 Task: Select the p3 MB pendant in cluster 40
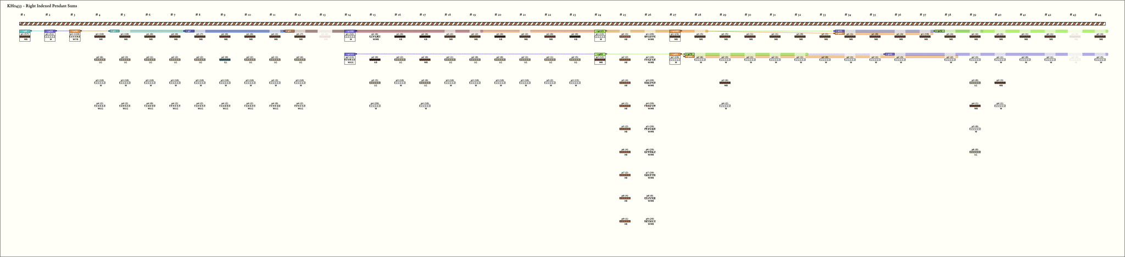pos(1000,83)
